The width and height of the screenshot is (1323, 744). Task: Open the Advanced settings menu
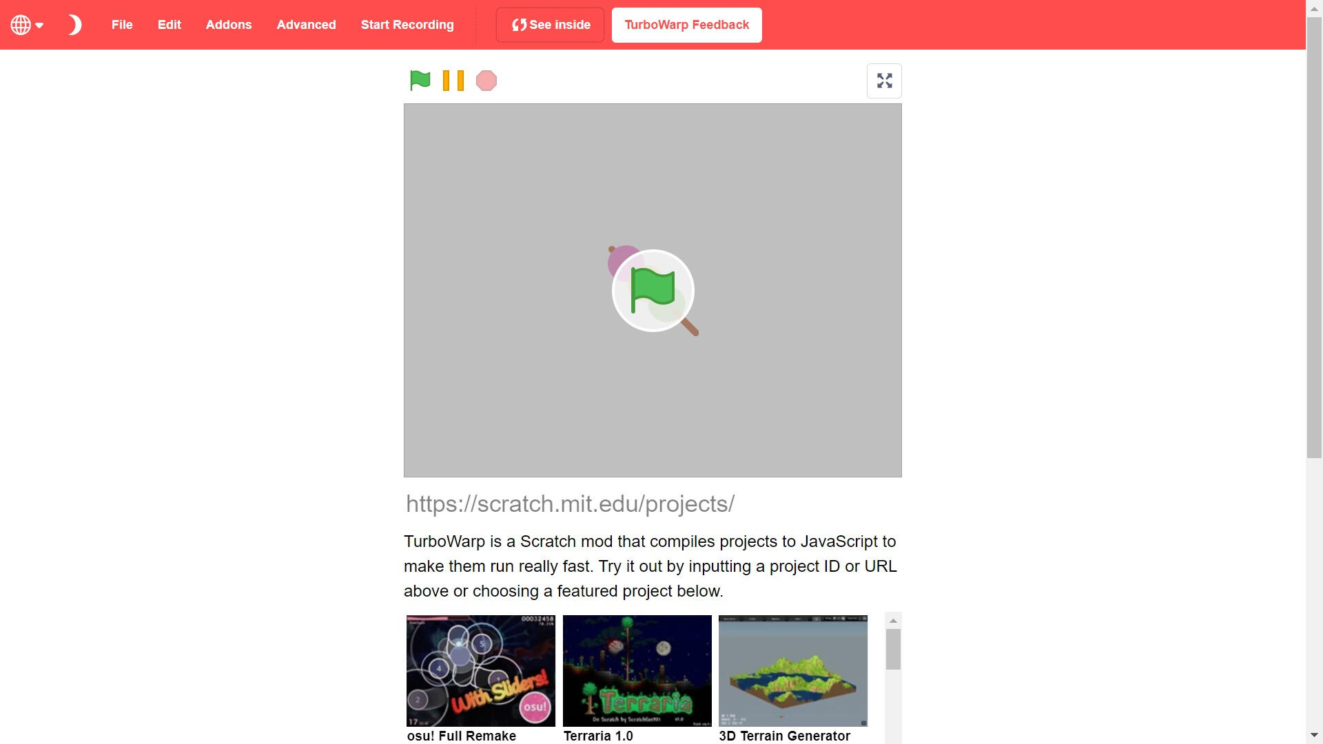click(306, 25)
